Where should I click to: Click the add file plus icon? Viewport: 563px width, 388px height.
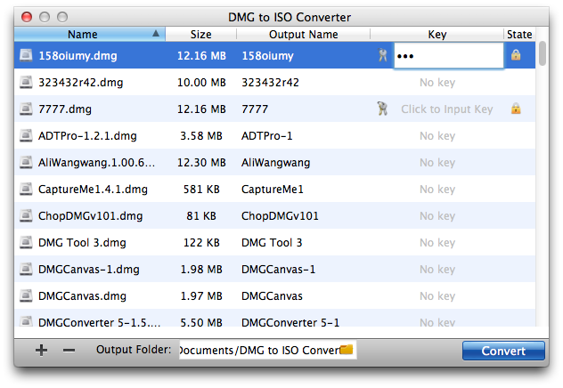(41, 351)
